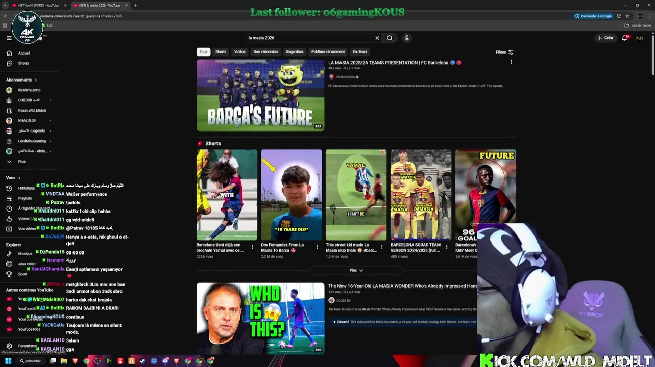Open the Vous section arrow

(19, 178)
